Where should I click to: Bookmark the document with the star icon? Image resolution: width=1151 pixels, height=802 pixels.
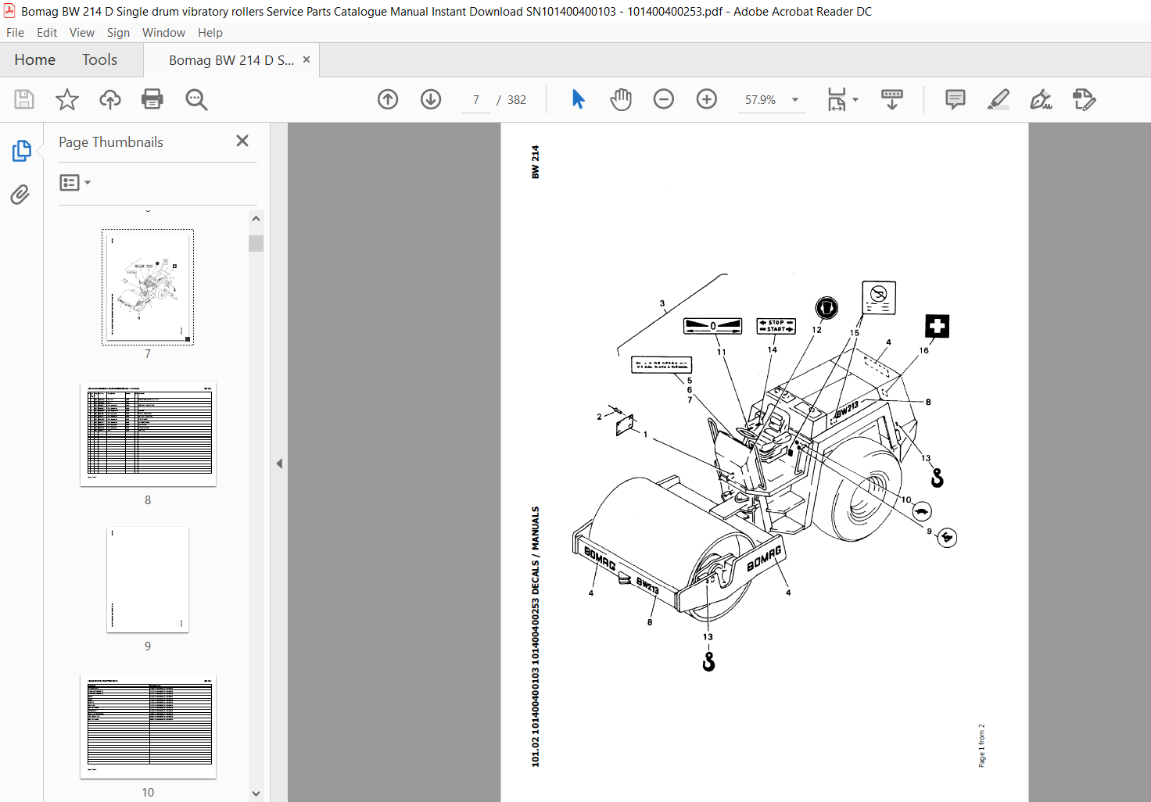tap(67, 99)
